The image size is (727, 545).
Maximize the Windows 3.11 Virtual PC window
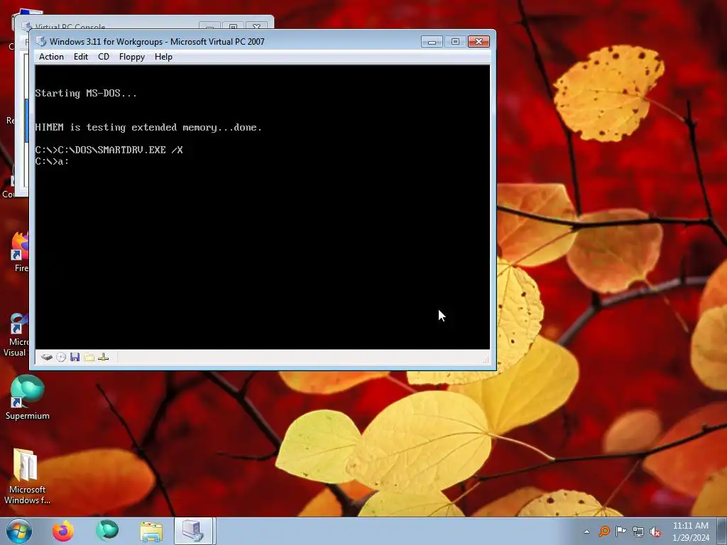455,42
